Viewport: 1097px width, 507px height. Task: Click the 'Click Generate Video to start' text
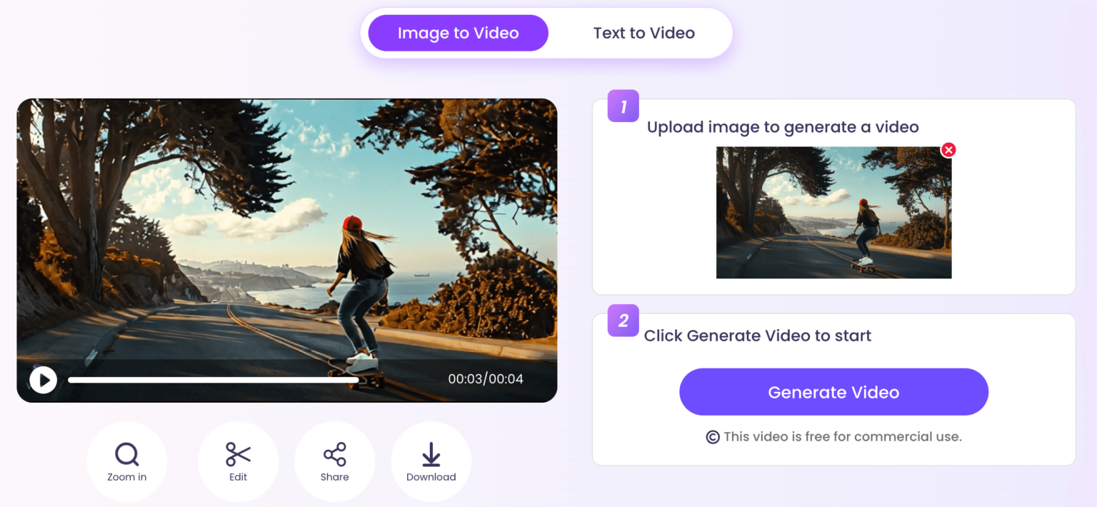tap(758, 336)
